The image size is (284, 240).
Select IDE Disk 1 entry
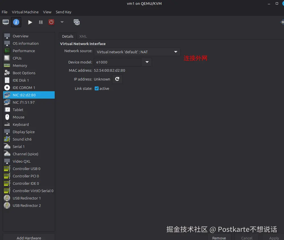[29, 80]
